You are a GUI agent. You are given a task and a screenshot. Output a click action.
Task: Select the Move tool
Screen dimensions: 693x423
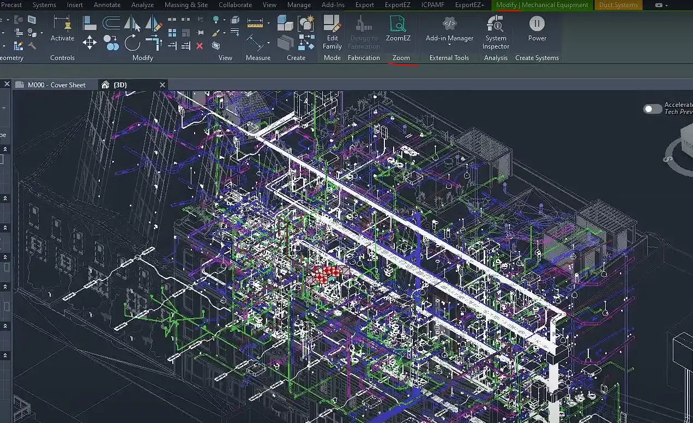89,43
